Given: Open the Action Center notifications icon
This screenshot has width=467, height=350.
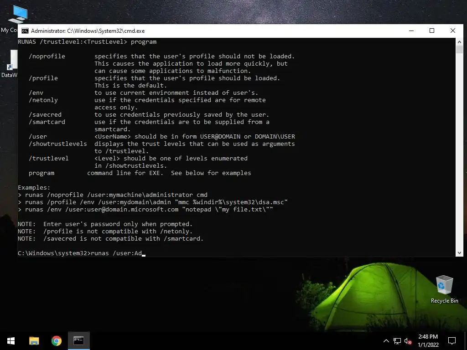Looking at the screenshot, I should point(452,341).
